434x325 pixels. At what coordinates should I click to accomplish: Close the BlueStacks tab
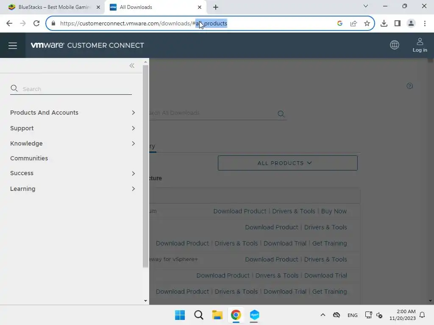click(x=98, y=7)
